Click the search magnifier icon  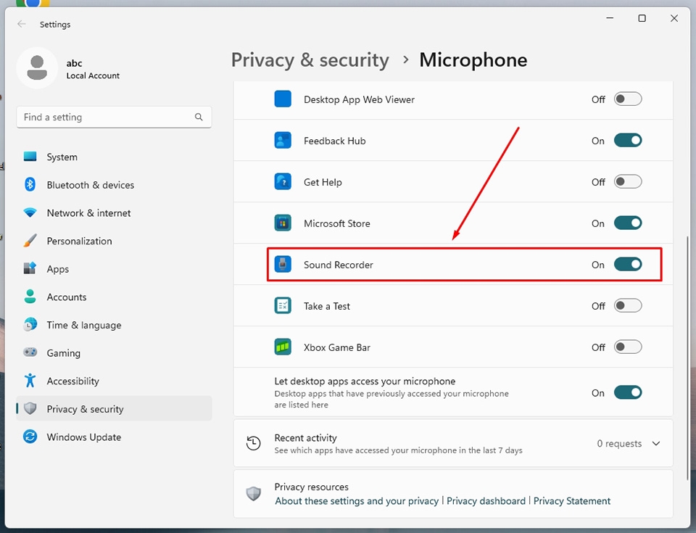pos(199,117)
